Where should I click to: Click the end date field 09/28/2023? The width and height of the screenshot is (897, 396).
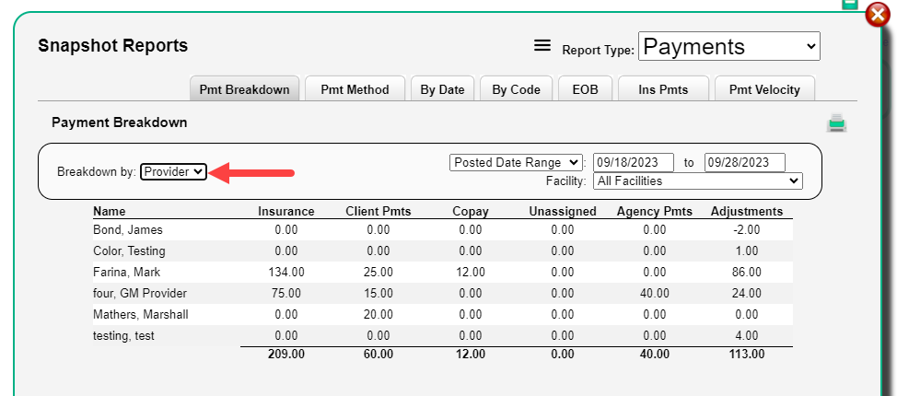pyautogui.click(x=745, y=162)
